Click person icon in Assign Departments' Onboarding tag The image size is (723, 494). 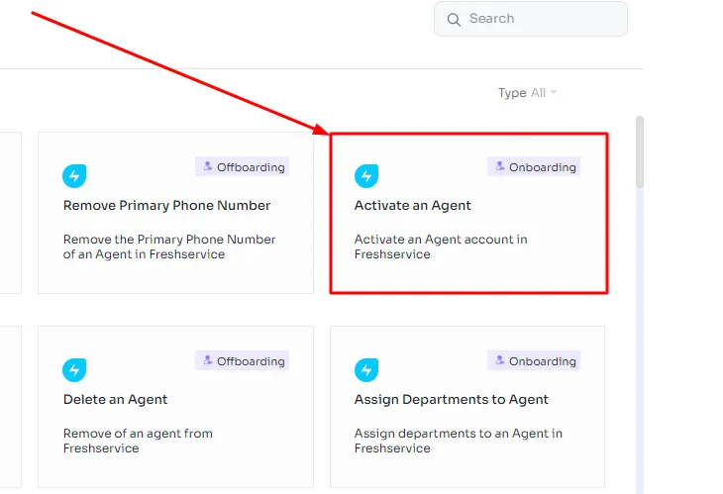(x=499, y=360)
